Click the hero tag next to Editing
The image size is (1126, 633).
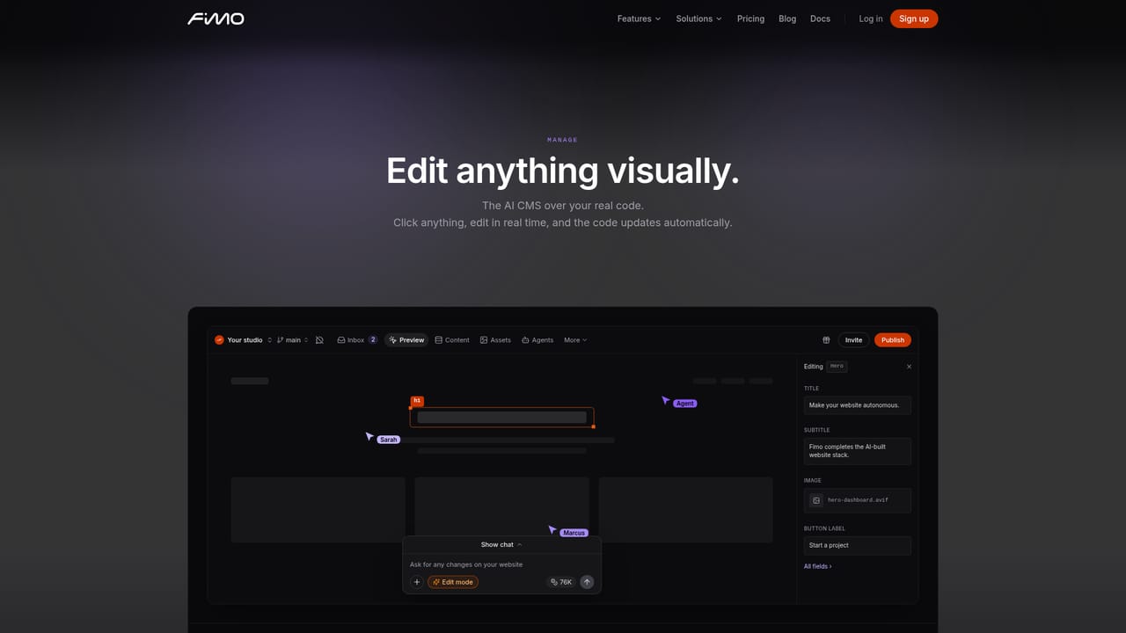point(837,367)
